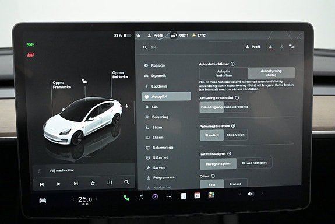Show info for Offset setting
The width and height of the screenshot is (335, 224).
(x=213, y=176)
